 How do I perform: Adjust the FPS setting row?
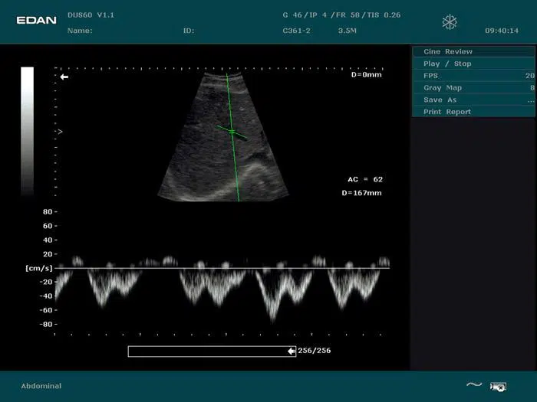(473, 76)
